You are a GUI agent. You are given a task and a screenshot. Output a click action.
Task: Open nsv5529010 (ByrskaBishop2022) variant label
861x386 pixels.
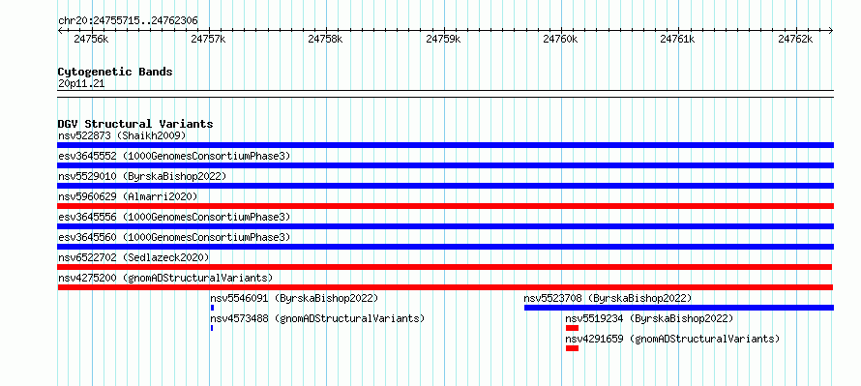(x=142, y=176)
